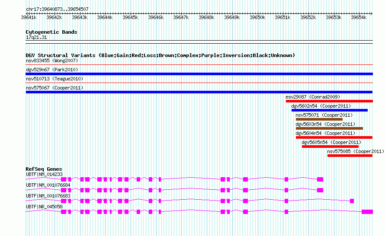Click the blue bar under dgv5602n54
Viewport: 385px width, 236px height.
click(330, 110)
